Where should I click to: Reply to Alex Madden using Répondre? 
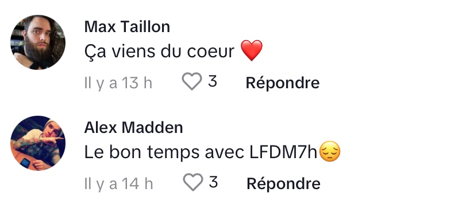[x=283, y=184]
